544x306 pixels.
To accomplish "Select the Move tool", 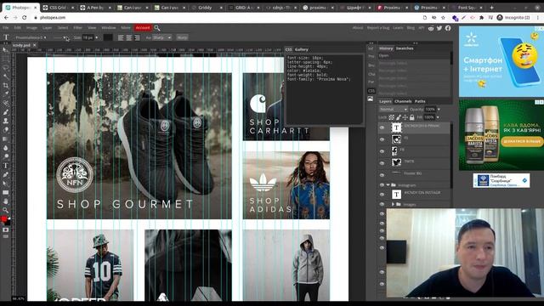I will click(x=6, y=50).
